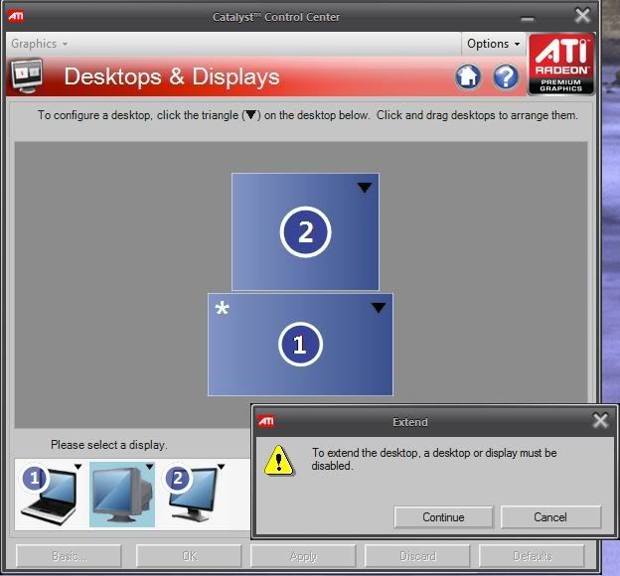Image resolution: width=620 pixels, height=576 pixels.
Task: Open the triangle menu on flat panel display 2
Action: 221,467
